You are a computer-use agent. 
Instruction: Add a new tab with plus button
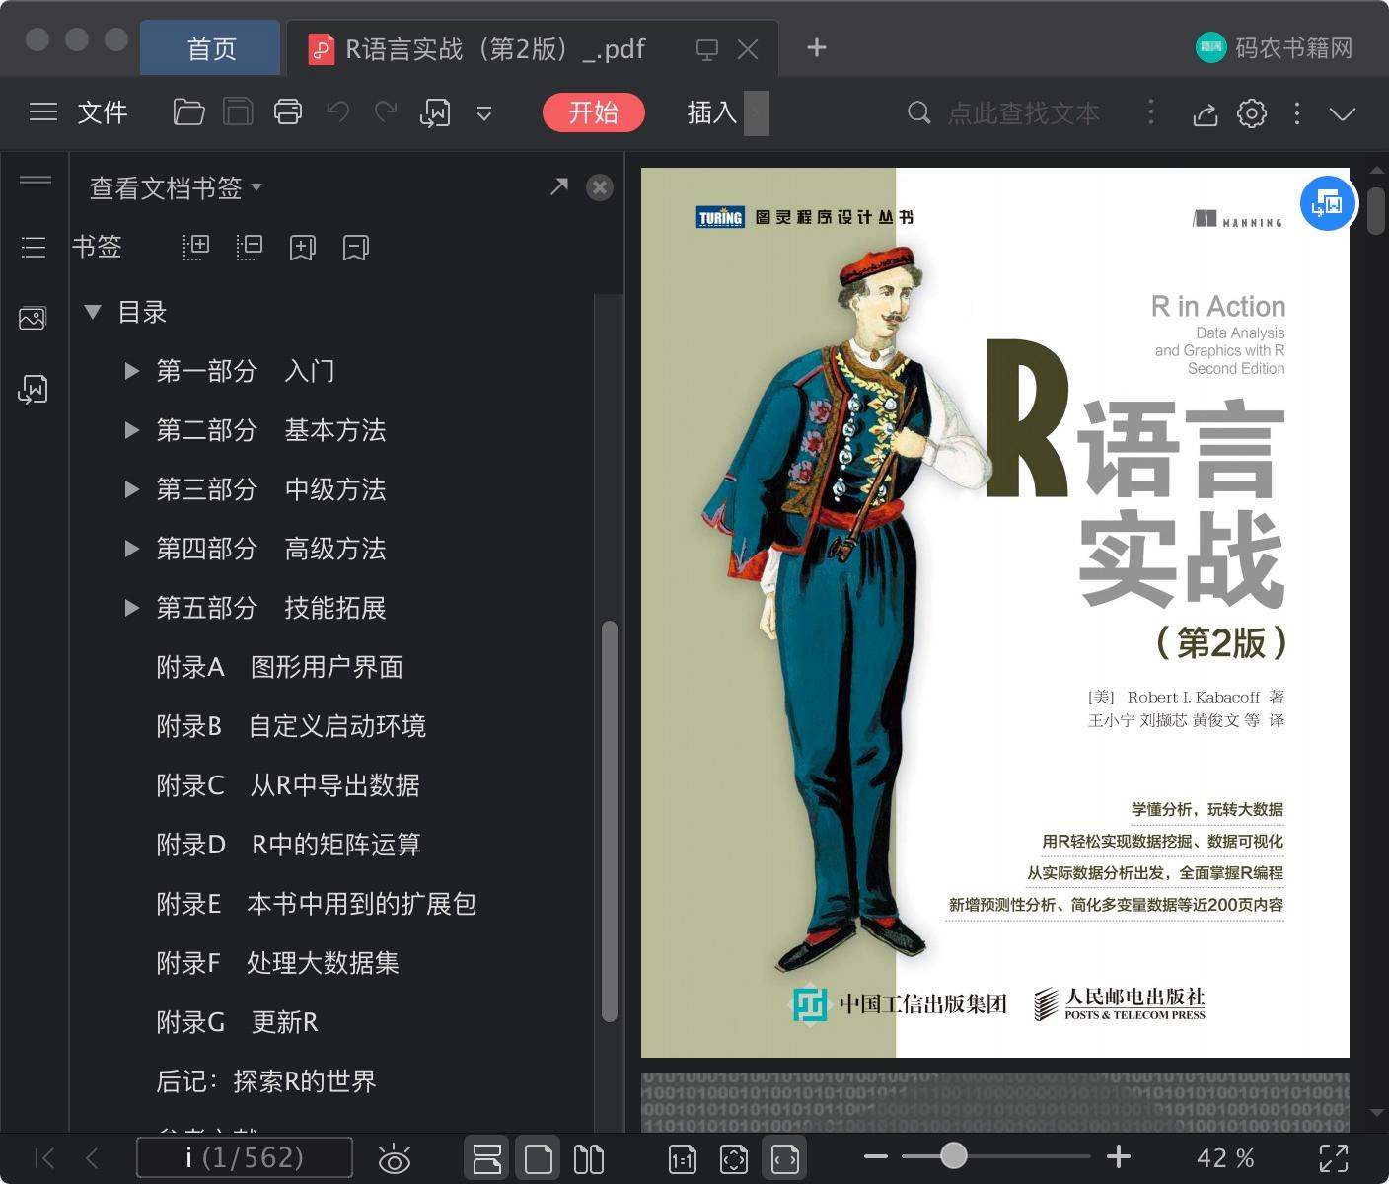[817, 47]
